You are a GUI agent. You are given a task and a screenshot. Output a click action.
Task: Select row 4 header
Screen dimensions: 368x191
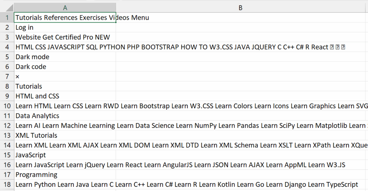[7, 47]
